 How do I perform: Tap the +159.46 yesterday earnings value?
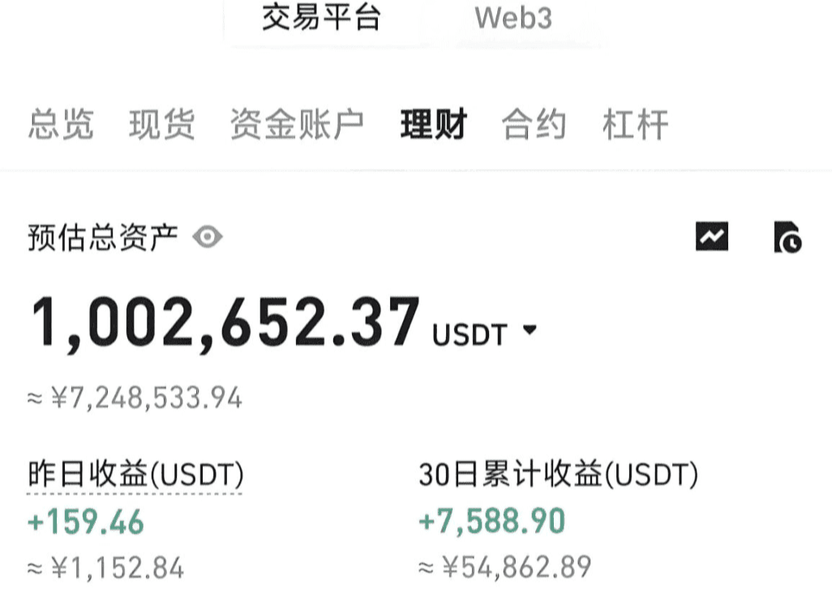[85, 521]
